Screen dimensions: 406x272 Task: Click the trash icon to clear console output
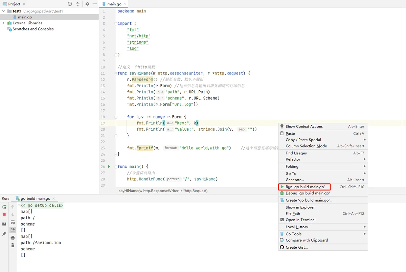coord(13,245)
